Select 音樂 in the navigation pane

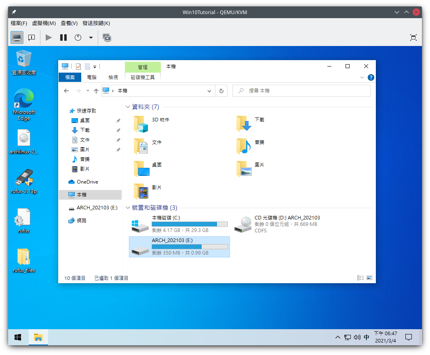[x=85, y=159]
